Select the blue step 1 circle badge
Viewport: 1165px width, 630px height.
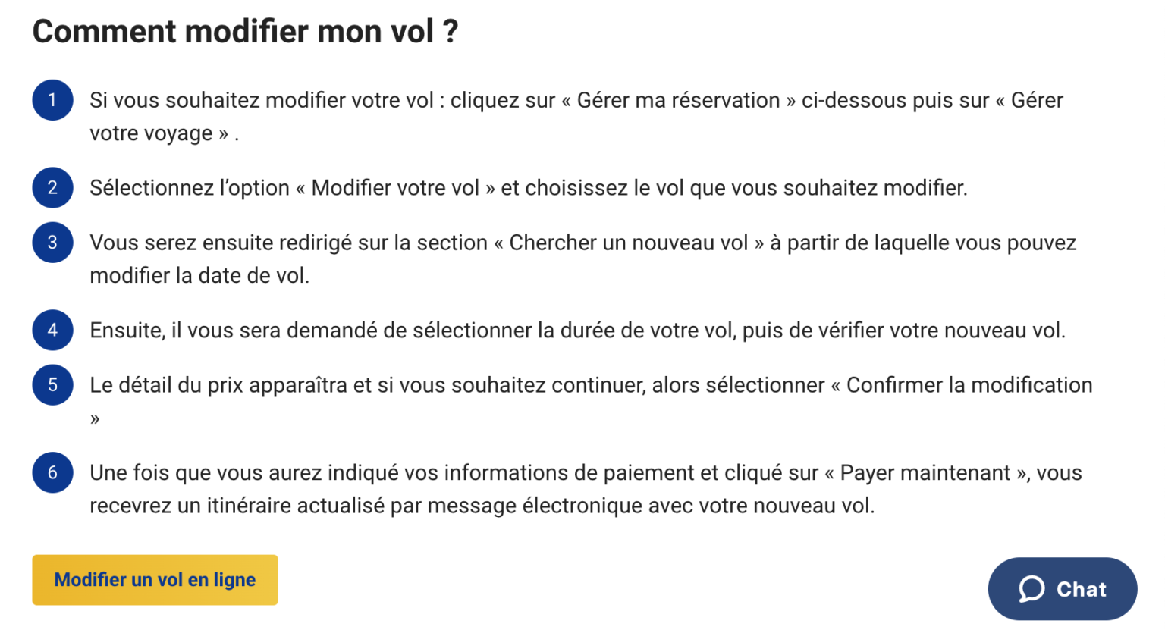[52, 100]
